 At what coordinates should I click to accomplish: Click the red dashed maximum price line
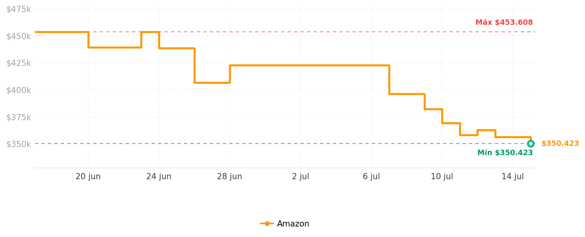click(x=311, y=32)
